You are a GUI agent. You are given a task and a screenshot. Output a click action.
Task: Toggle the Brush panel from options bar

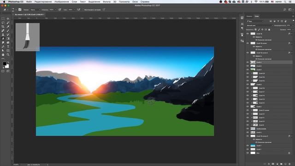tap(20, 10)
